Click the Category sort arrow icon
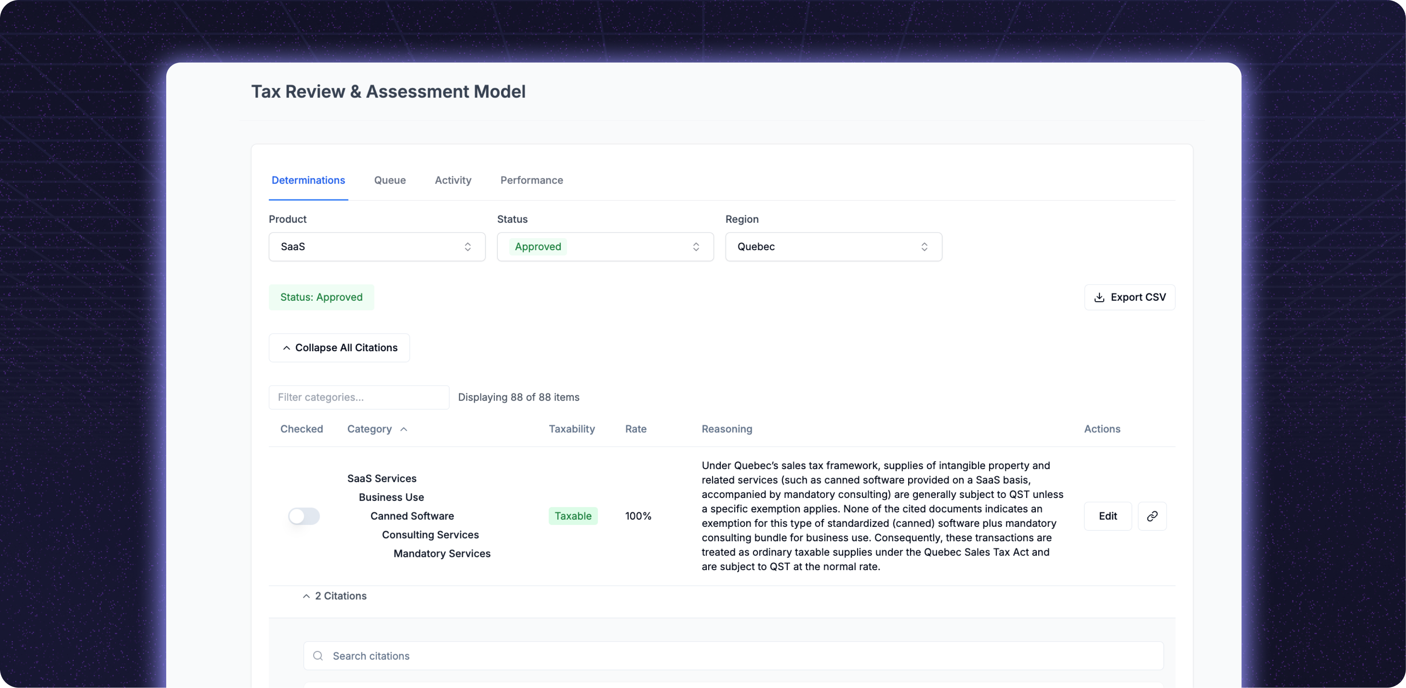Image resolution: width=1406 pixels, height=688 pixels. pos(404,429)
